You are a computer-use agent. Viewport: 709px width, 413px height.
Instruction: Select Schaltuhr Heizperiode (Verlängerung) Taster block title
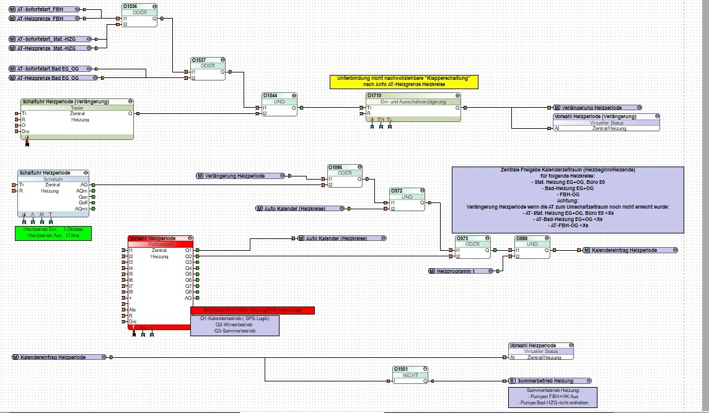coord(66,102)
